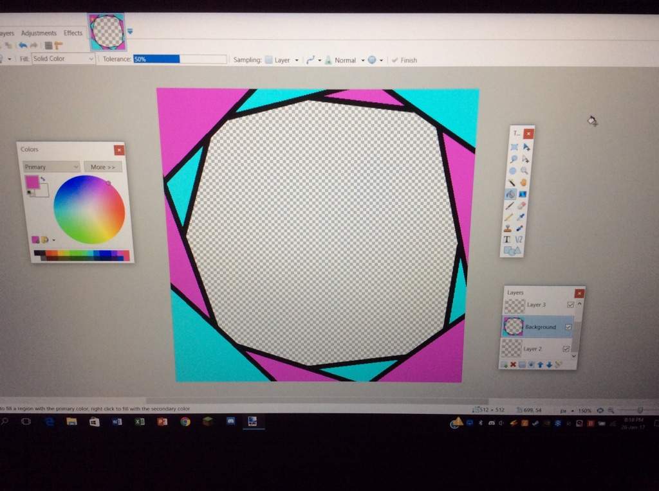Viewport: 659px width, 491px height.
Task: Select the Paint Bucket tool
Action: click(510, 194)
